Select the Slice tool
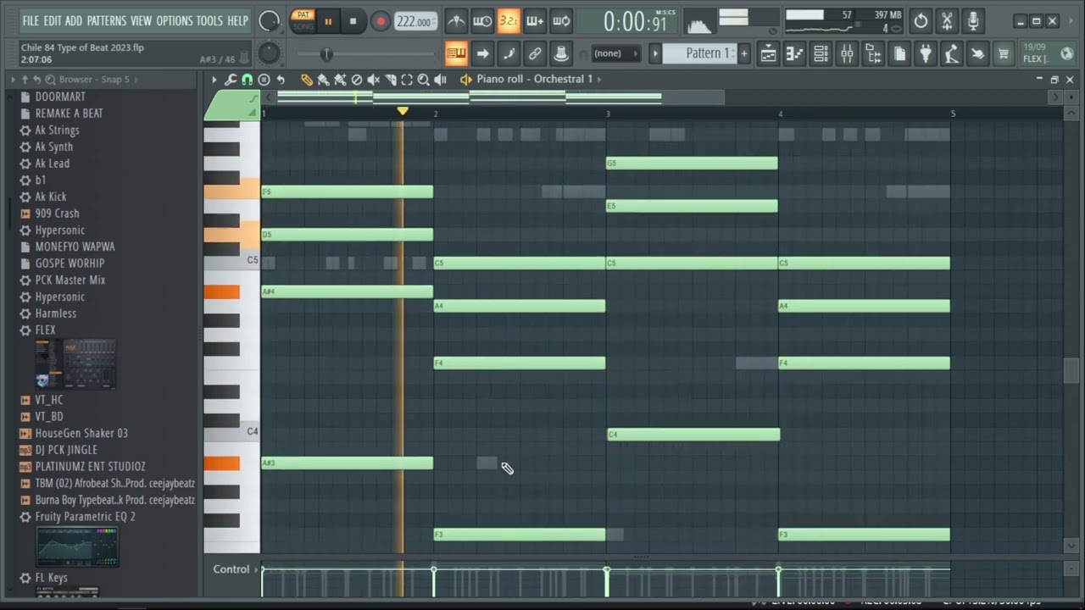1085x610 pixels. pyautogui.click(x=391, y=80)
